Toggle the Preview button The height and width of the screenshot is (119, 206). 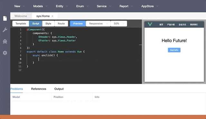coord(78,23)
